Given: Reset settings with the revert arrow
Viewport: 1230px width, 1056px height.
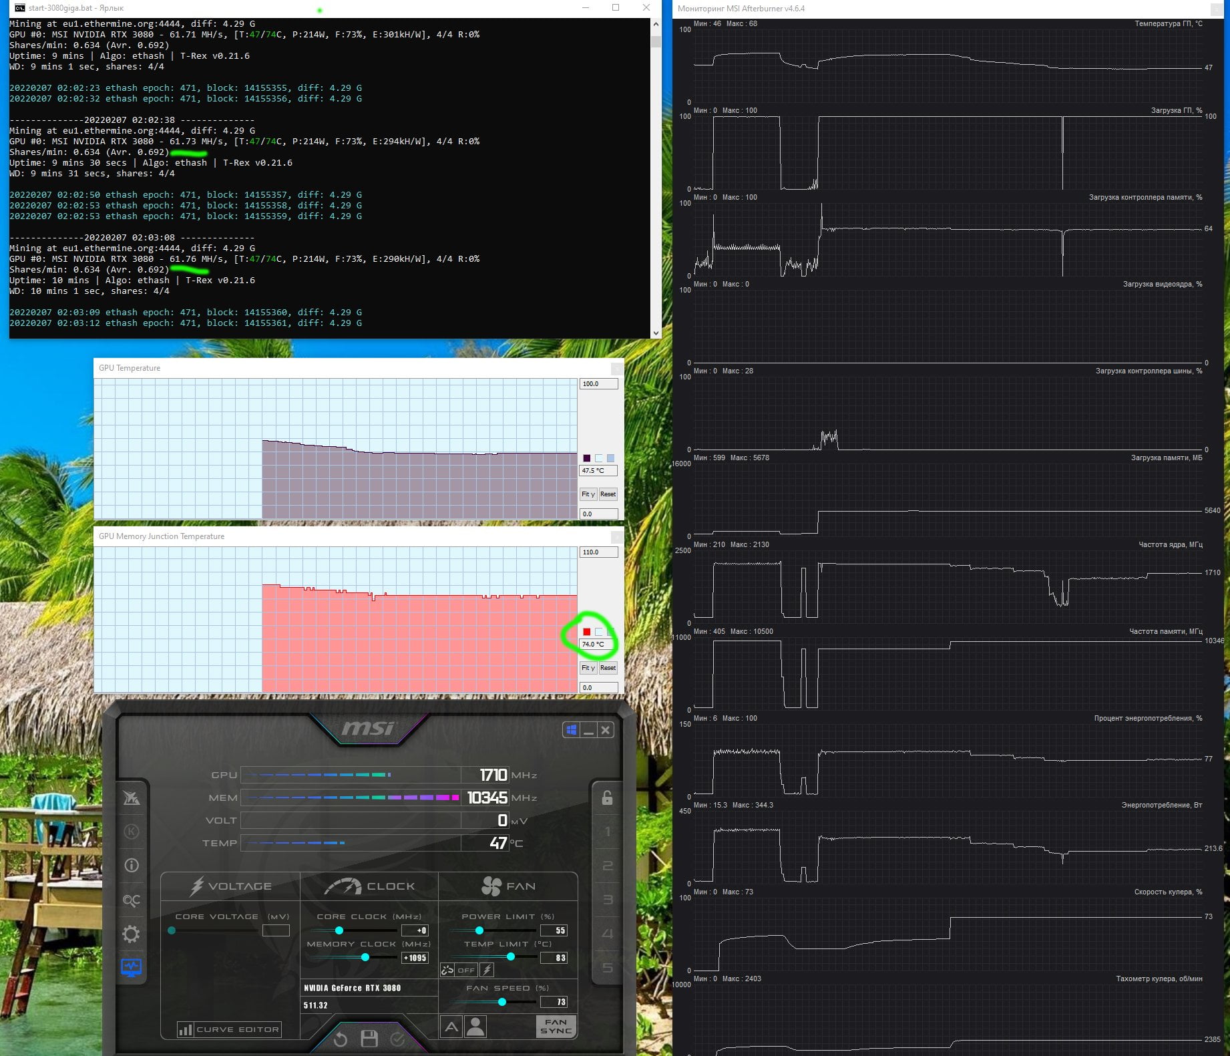Looking at the screenshot, I should 341,1039.
